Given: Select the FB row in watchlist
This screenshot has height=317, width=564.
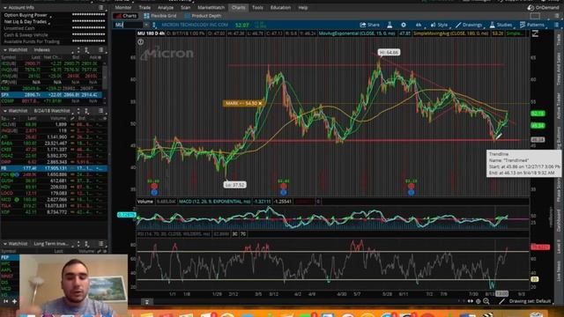Looking at the screenshot, I should [x=53, y=168].
